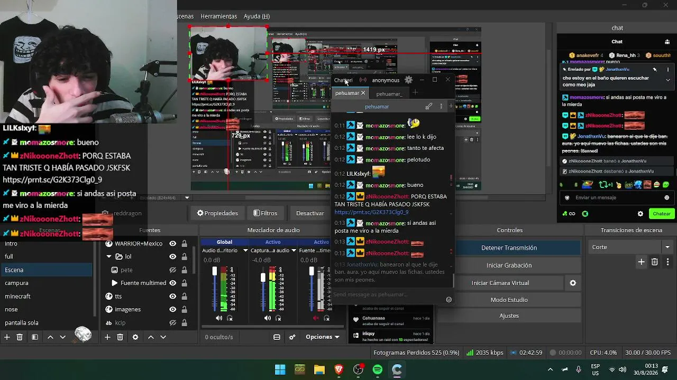Open Twitch chat settings gear
Image resolution: width=677 pixels, height=380 pixels.
[641, 214]
